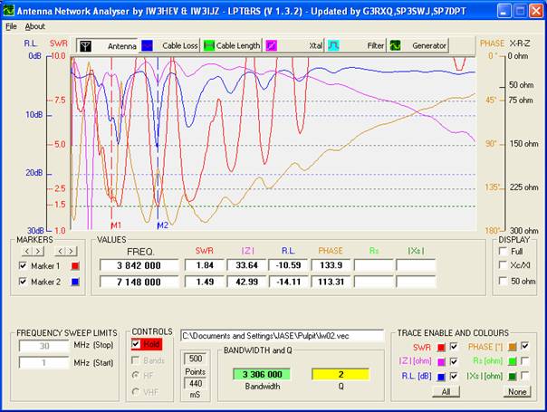
Task: Pick the magenta |Z| trace color swatch
Action: coord(440,359)
